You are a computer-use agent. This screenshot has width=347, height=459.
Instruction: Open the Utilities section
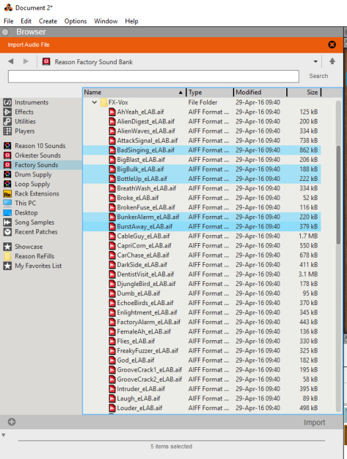(25, 122)
